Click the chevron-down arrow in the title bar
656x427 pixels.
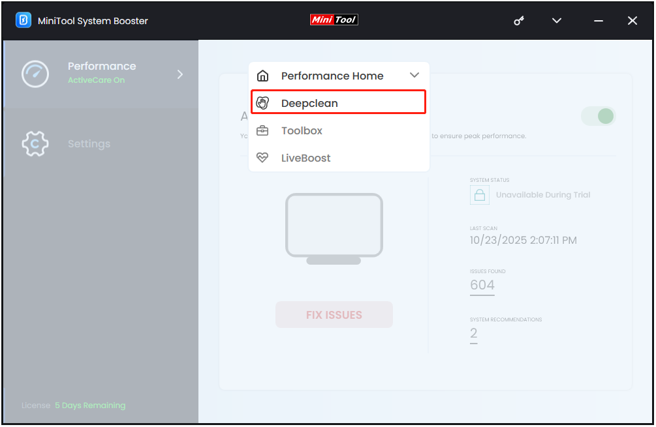pyautogui.click(x=556, y=20)
